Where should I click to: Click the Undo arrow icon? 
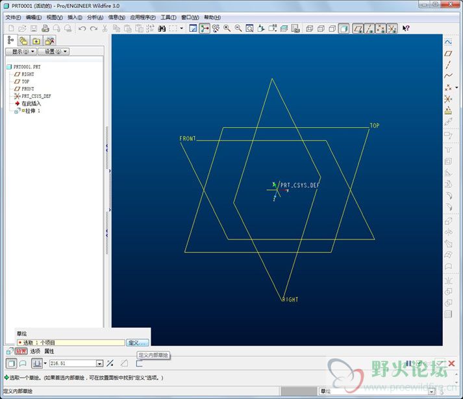pos(82,29)
